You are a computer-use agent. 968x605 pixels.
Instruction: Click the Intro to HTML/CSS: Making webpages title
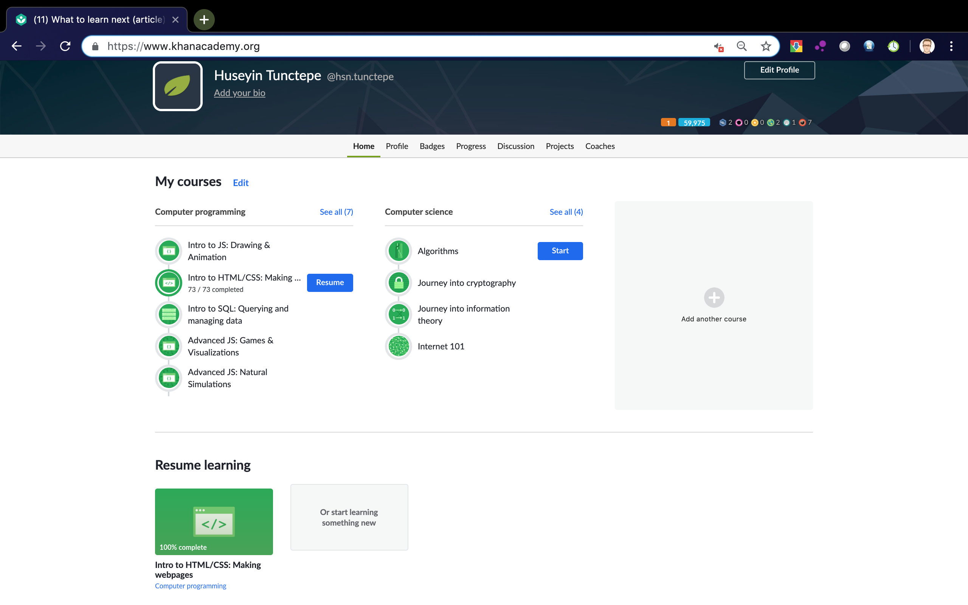coord(208,570)
